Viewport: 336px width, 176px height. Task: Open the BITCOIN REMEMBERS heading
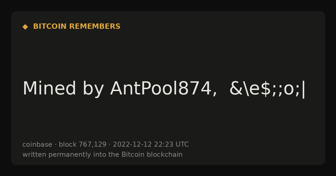(x=77, y=27)
